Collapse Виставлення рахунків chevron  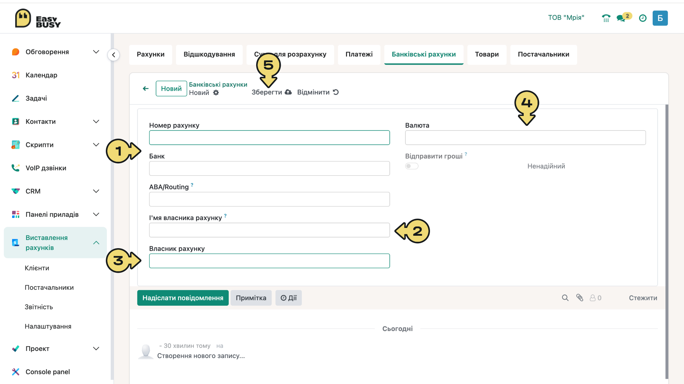96,243
